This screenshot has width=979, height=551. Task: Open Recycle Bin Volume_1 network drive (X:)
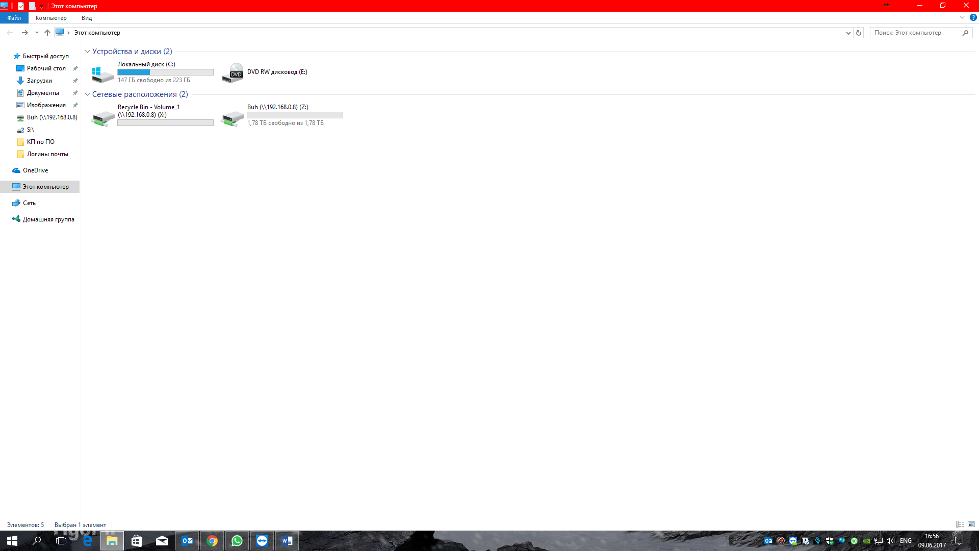(102, 118)
